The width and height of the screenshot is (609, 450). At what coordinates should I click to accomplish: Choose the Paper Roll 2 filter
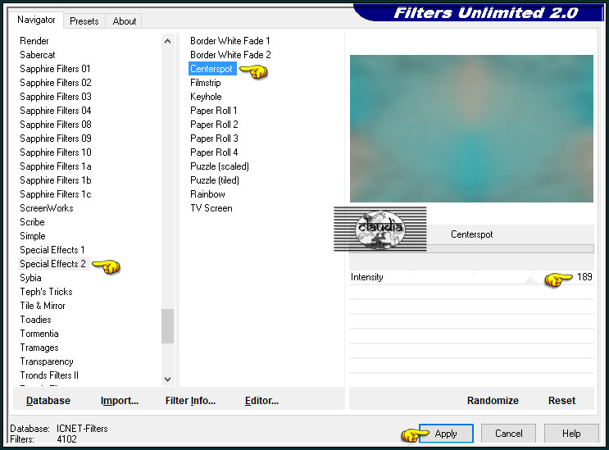214,125
